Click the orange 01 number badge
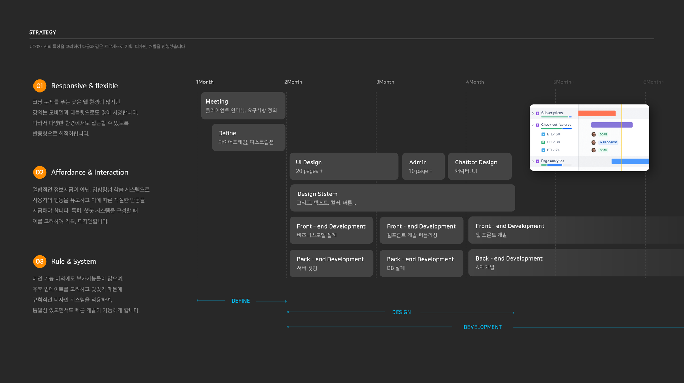 pos(40,86)
